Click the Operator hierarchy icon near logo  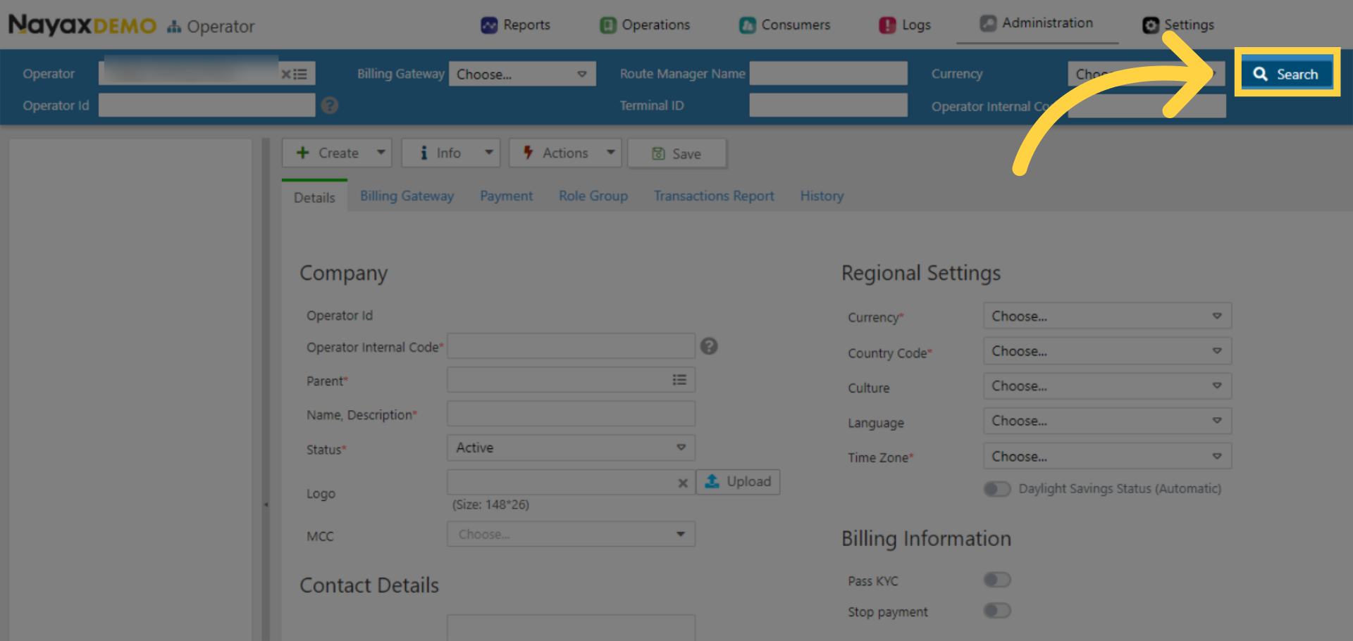174,27
